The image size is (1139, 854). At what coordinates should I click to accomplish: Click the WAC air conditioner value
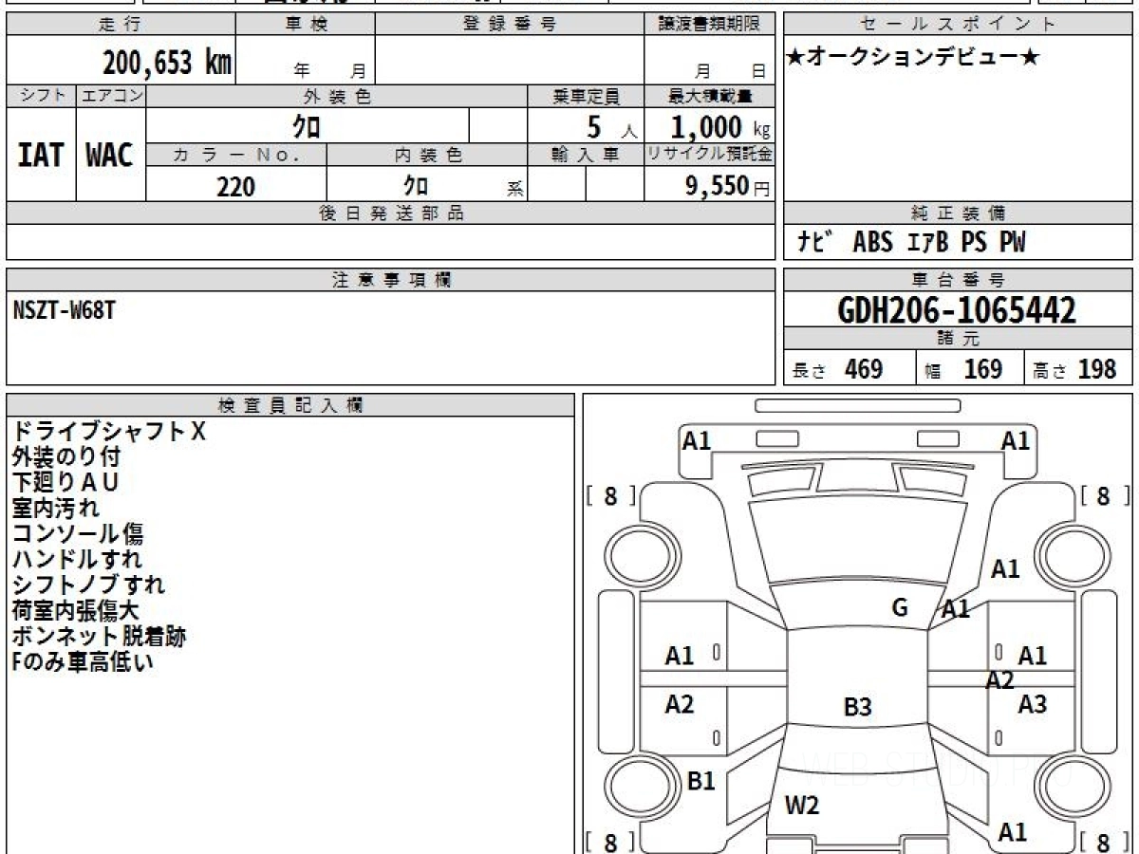click(110, 157)
